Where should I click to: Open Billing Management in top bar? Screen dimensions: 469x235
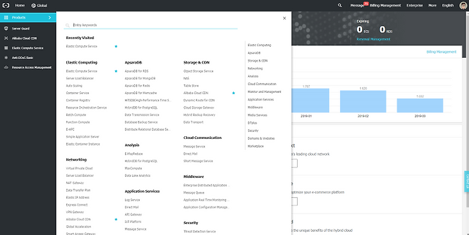[x=385, y=5]
